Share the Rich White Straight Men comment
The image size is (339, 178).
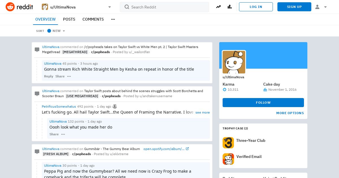point(60,76)
